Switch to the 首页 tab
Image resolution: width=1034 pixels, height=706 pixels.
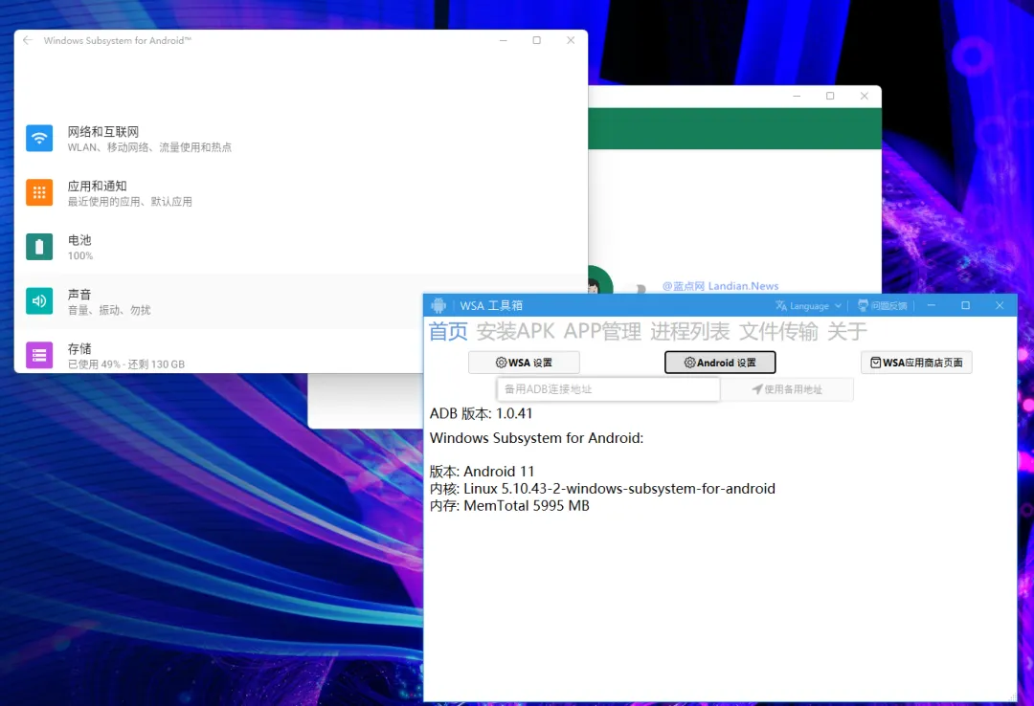pyautogui.click(x=448, y=331)
